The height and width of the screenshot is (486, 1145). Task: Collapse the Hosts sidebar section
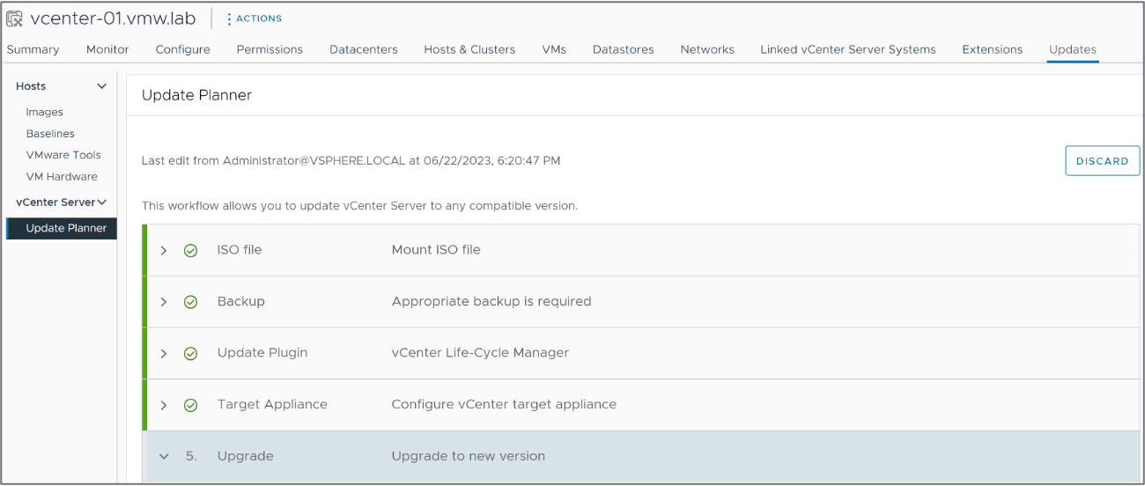[x=101, y=86]
